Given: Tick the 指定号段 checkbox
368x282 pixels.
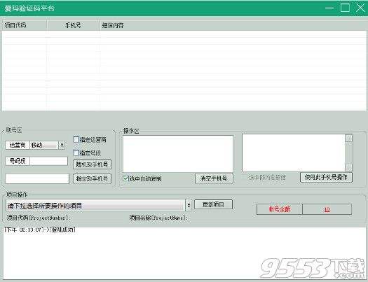Looking at the screenshot, I should [x=76, y=153].
